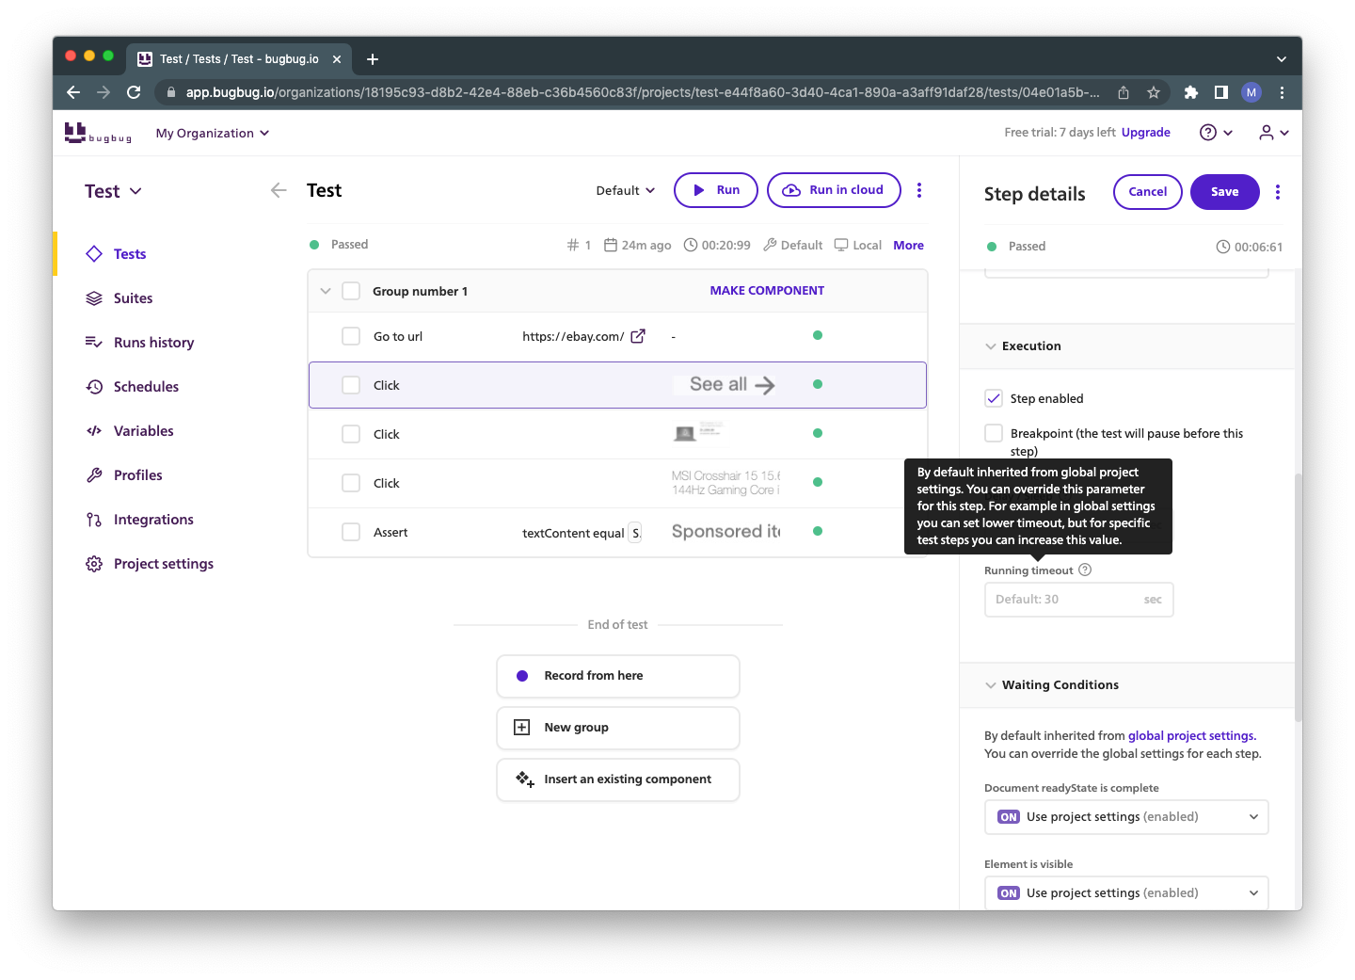The image size is (1355, 980).
Task: Collapse the Waiting Conditions section
Action: click(991, 685)
